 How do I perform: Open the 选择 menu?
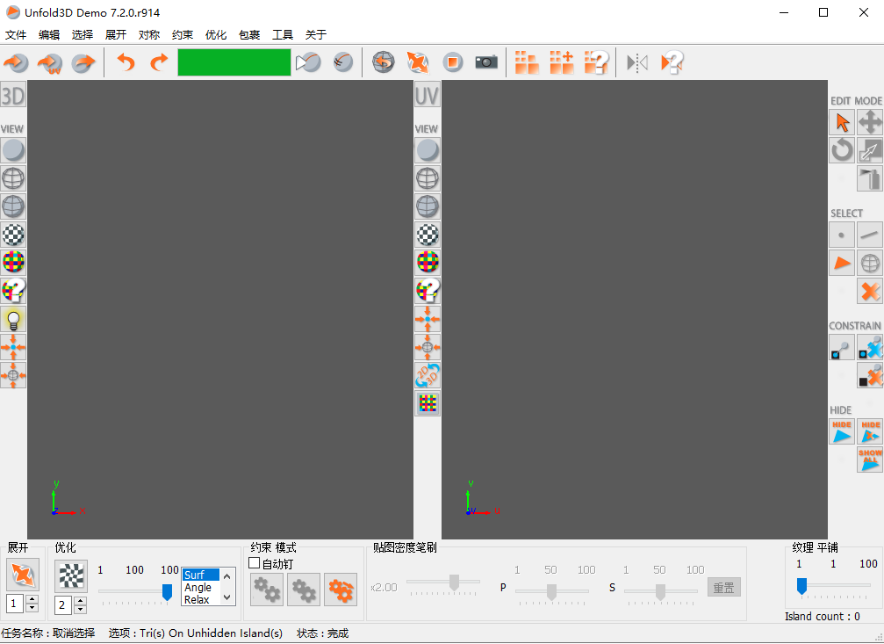click(x=83, y=35)
